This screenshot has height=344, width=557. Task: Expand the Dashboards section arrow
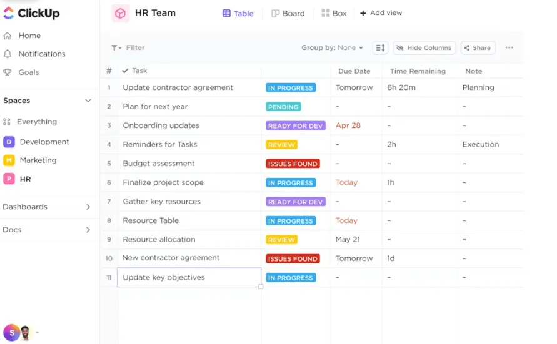click(x=88, y=207)
